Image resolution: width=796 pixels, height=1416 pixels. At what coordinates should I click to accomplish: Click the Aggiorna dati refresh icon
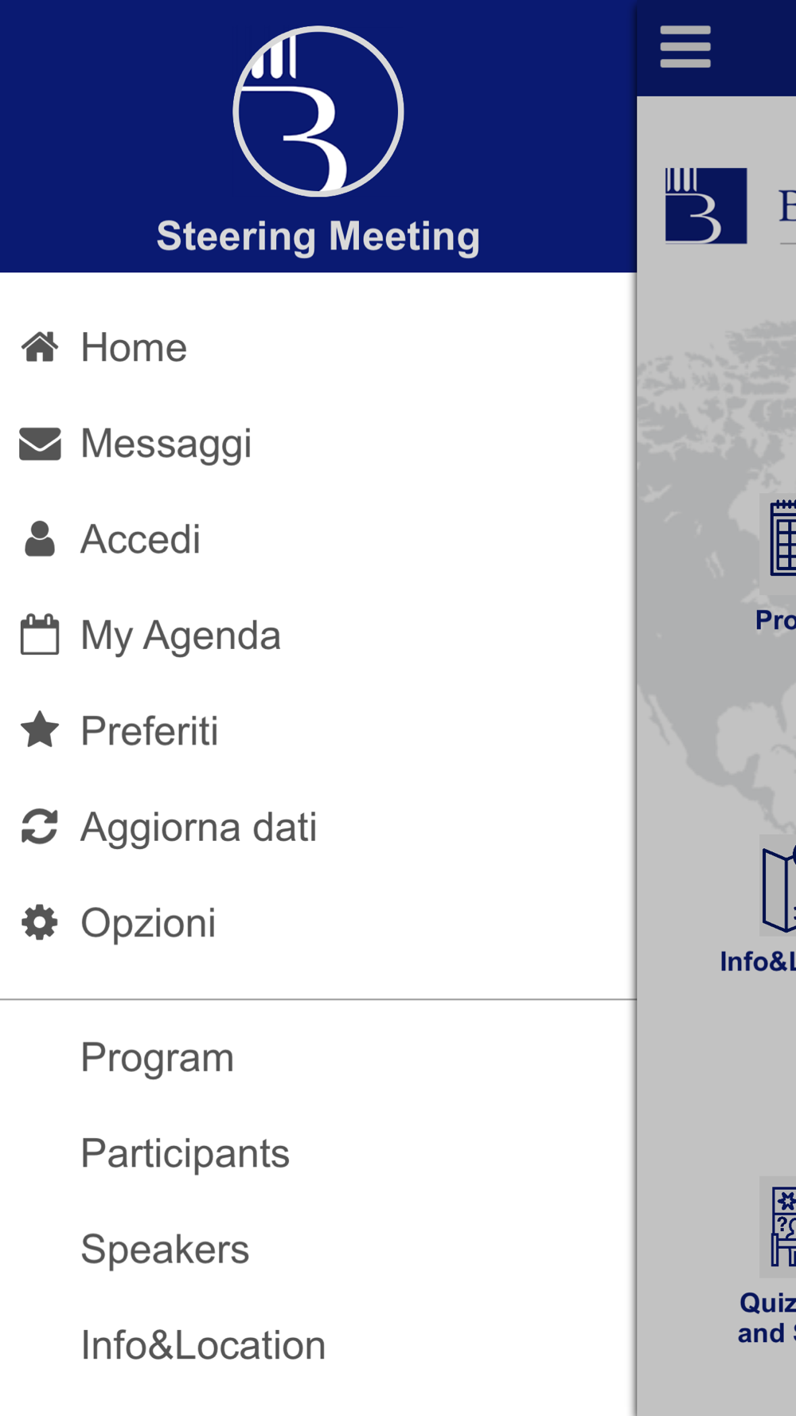tap(40, 827)
